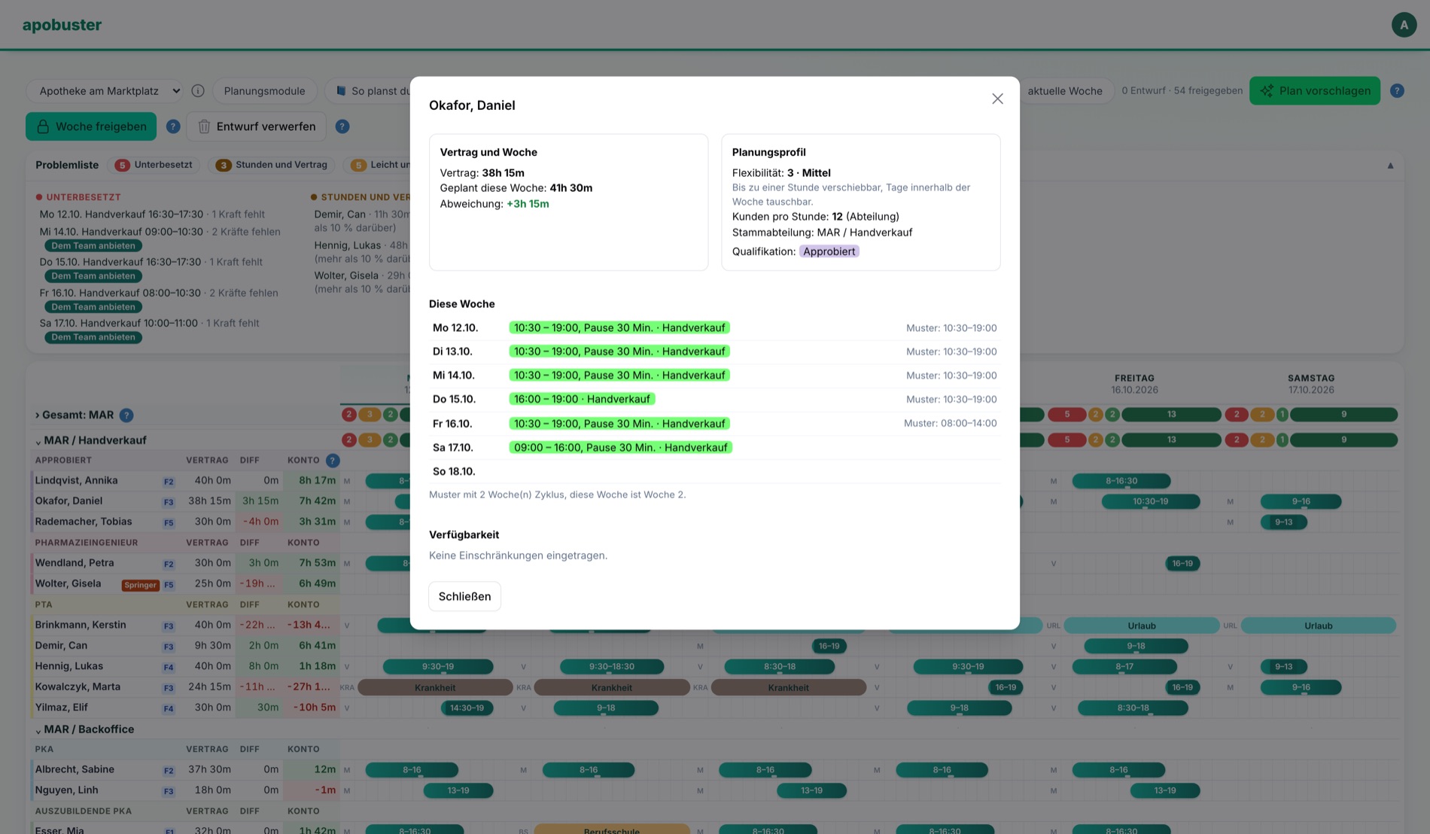The width and height of the screenshot is (1430, 834).
Task: Click Dem Team anbieten under Fr 16.10.
Action: click(x=93, y=307)
